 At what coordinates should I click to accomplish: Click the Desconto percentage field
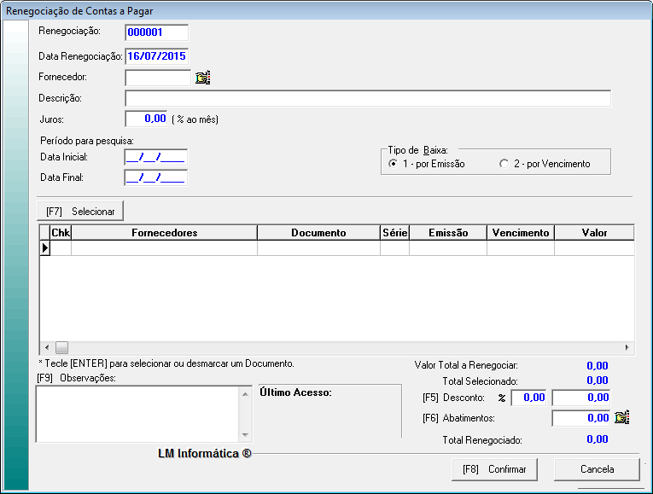tap(528, 398)
